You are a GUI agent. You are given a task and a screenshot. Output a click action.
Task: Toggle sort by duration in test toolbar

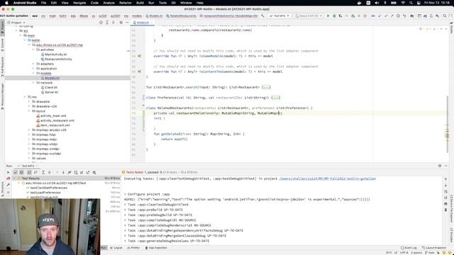[x=35, y=172]
